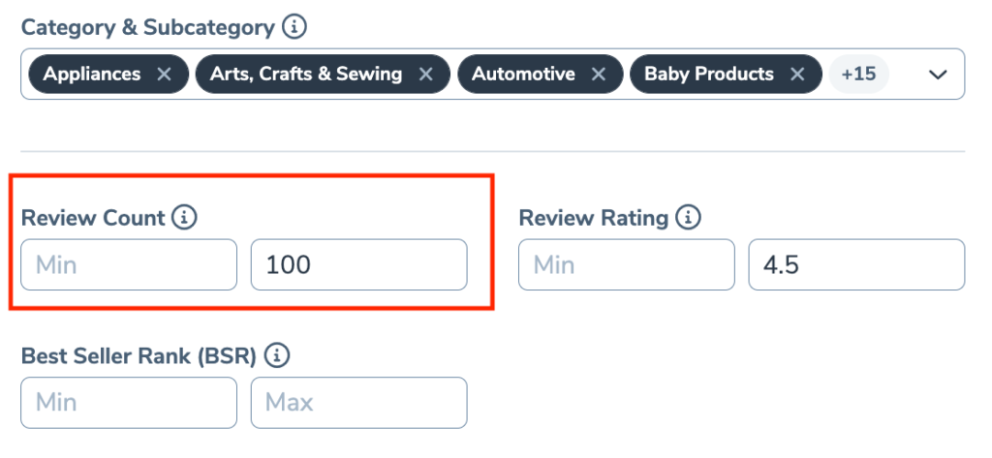Click info icon beside Category & Subcategory
The image size is (992, 458).
click(294, 27)
